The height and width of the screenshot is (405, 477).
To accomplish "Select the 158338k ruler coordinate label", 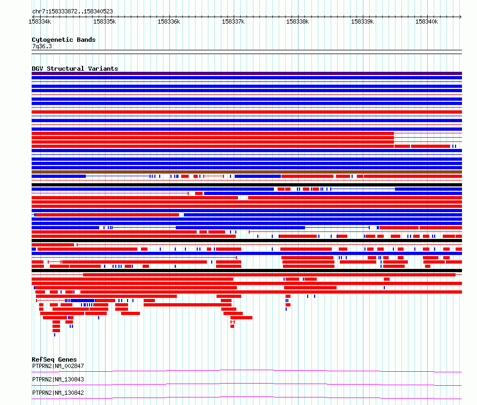I will tap(297, 21).
